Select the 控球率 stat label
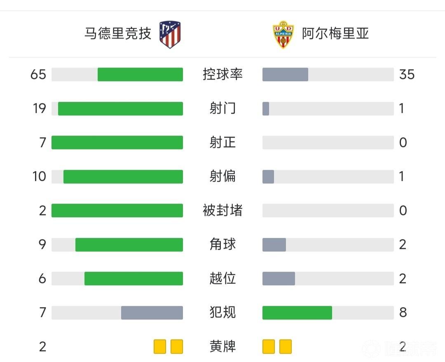This screenshot has width=445, height=362. (222, 75)
